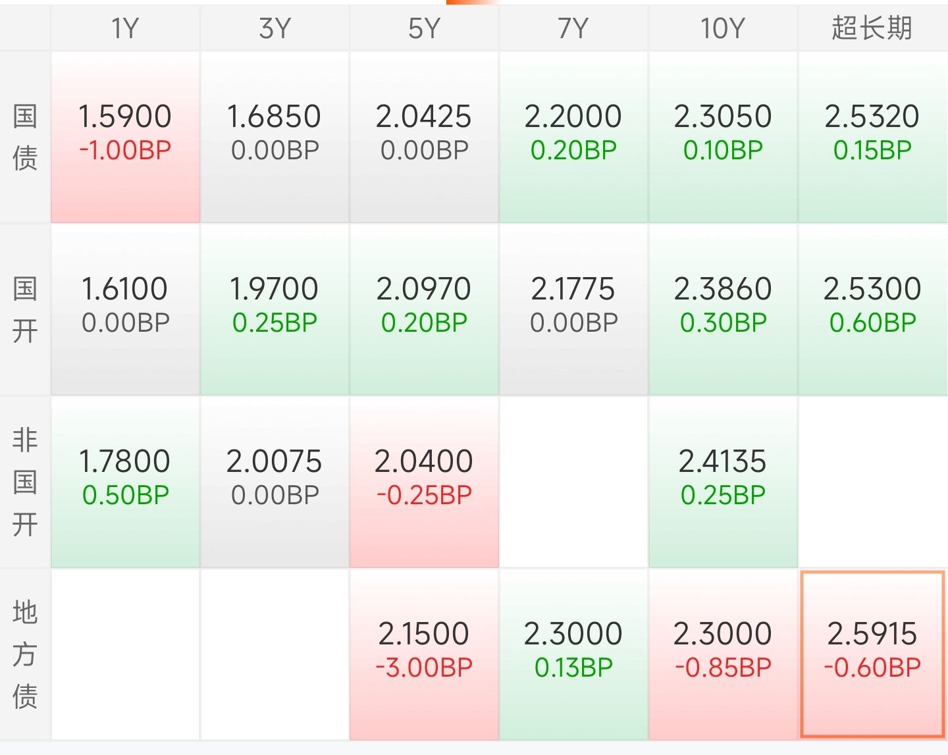Open the 国债 1Y cell showing 1.5900
This screenshot has height=755, width=948.
point(125,137)
